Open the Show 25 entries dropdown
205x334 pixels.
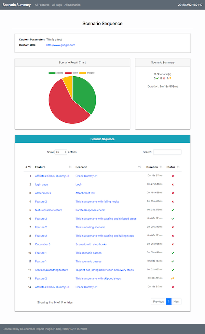(x=61, y=152)
